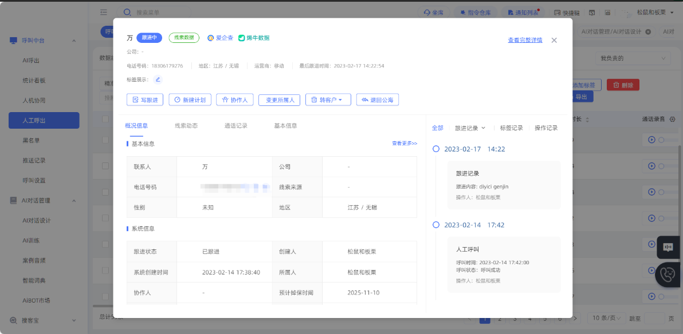Go to next page arrow
Viewport: 683px width, 334px height.
[x=575, y=319]
